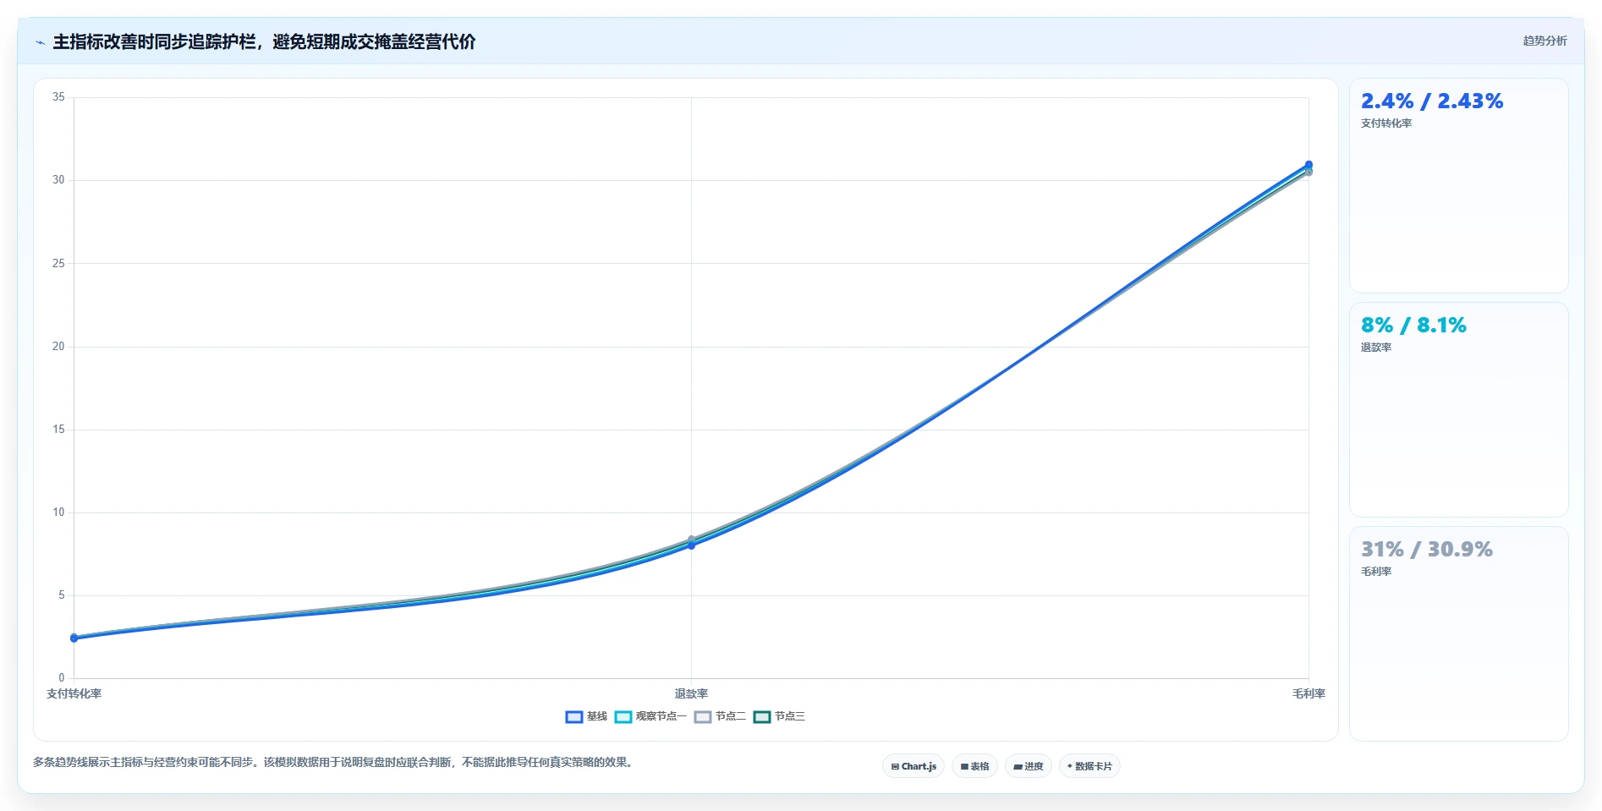This screenshot has width=1602, height=811.
Task: Click the 趋势分析 label in header
Action: (x=1544, y=41)
